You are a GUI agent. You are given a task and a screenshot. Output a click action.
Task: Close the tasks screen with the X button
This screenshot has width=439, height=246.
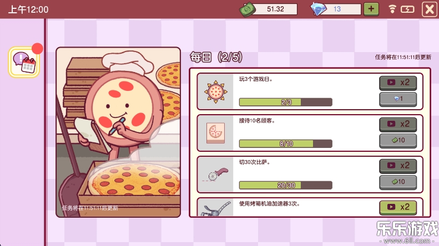pyautogui.click(x=430, y=9)
